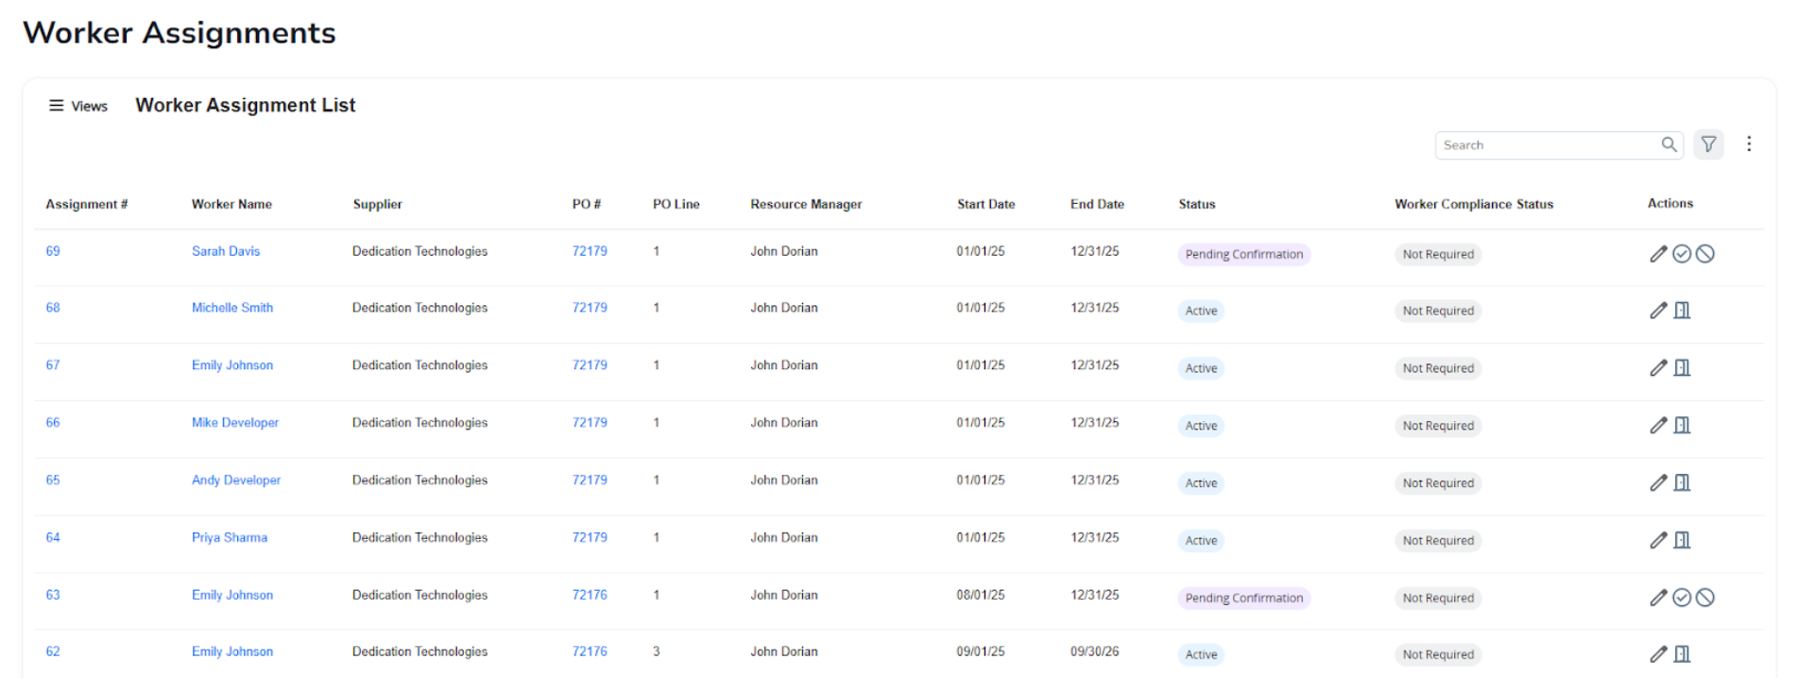1797x693 pixels.
Task: Edit Andy Developer's assignment 65
Action: [x=1658, y=483]
